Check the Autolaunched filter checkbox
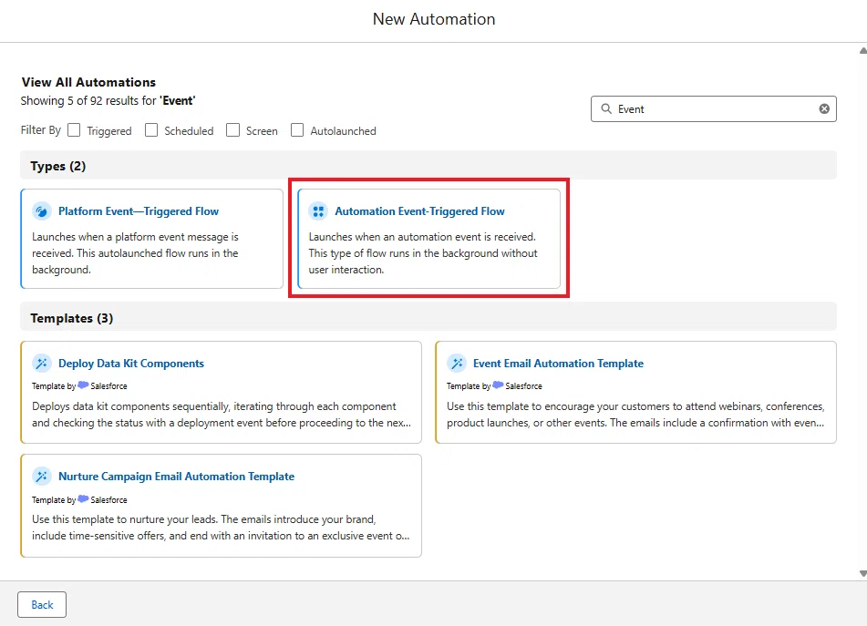This screenshot has width=867, height=626. [x=297, y=129]
